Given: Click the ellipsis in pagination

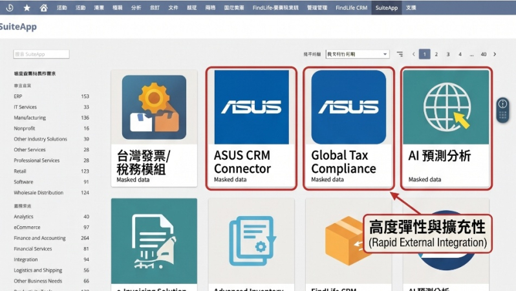Looking at the screenshot, I should pos(471,55).
